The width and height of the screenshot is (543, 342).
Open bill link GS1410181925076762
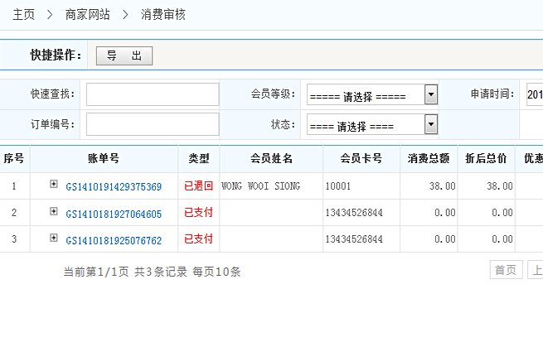coord(114,239)
